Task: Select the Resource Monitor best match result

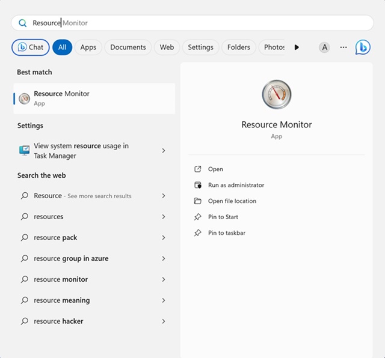Action: pyautogui.click(x=94, y=99)
